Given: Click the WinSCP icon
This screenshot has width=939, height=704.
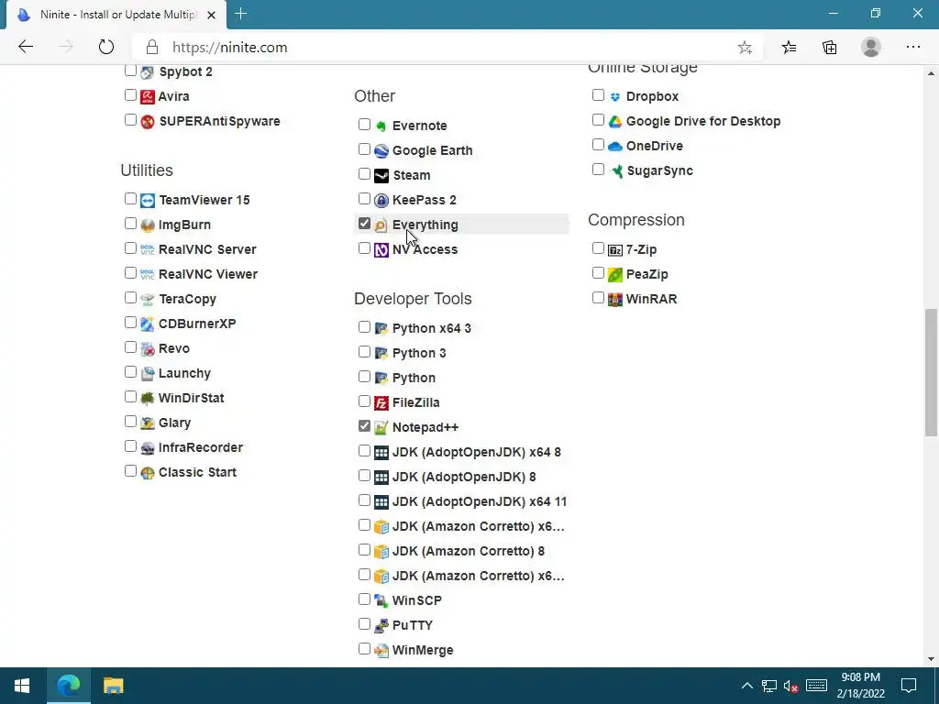Looking at the screenshot, I should [381, 600].
